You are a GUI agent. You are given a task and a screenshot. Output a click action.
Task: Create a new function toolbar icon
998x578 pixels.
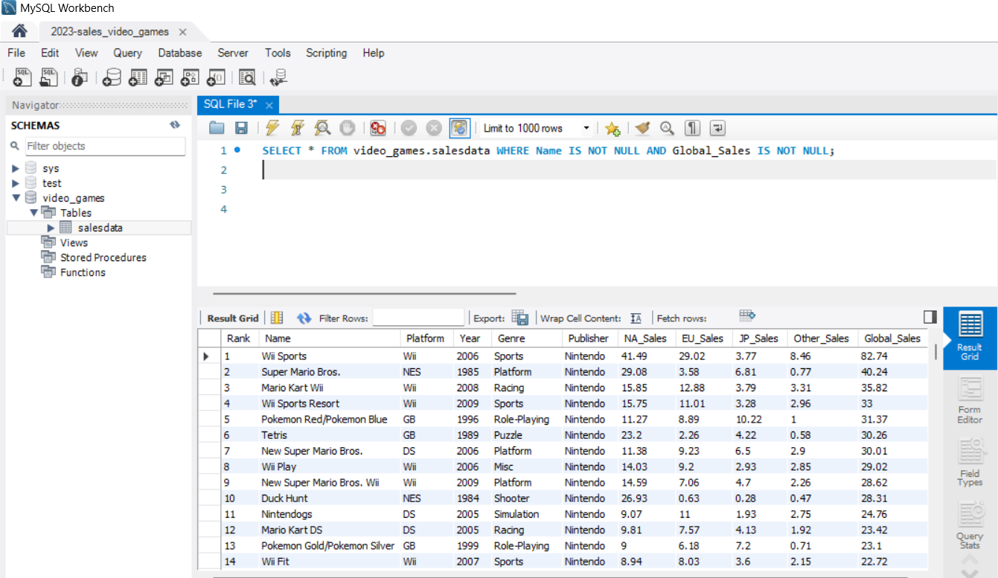click(216, 77)
